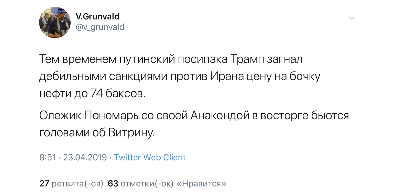Click the second paragraph starting "Олежик Пономарь"
393x194 pixels.
[x=194, y=124]
